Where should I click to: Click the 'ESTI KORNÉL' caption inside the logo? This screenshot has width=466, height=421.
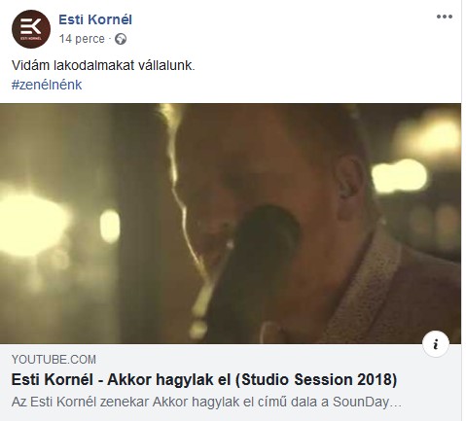(31, 38)
